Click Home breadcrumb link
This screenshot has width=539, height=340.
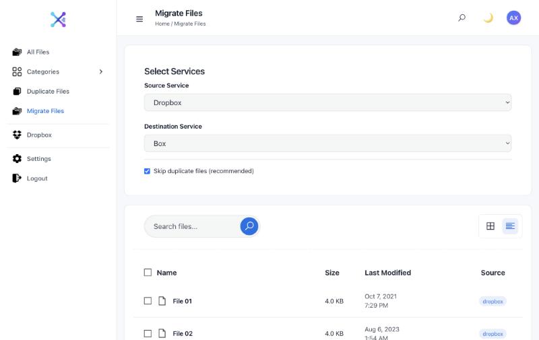pos(162,24)
